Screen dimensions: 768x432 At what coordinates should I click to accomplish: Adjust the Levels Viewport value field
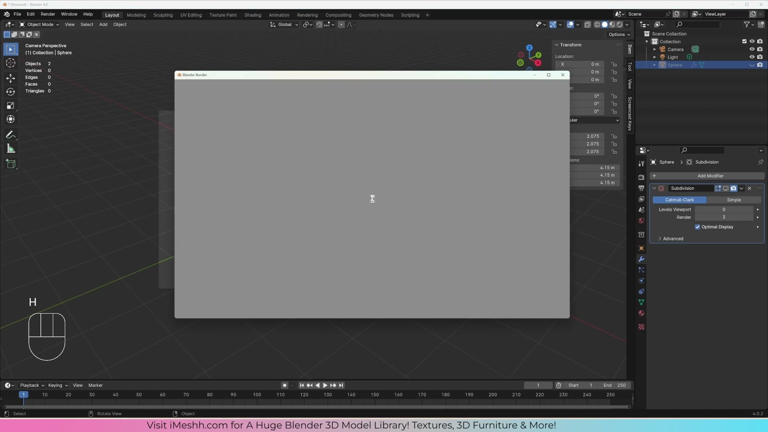(x=724, y=210)
